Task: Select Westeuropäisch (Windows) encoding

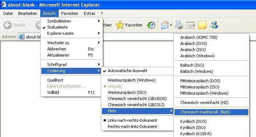Action: (137, 80)
